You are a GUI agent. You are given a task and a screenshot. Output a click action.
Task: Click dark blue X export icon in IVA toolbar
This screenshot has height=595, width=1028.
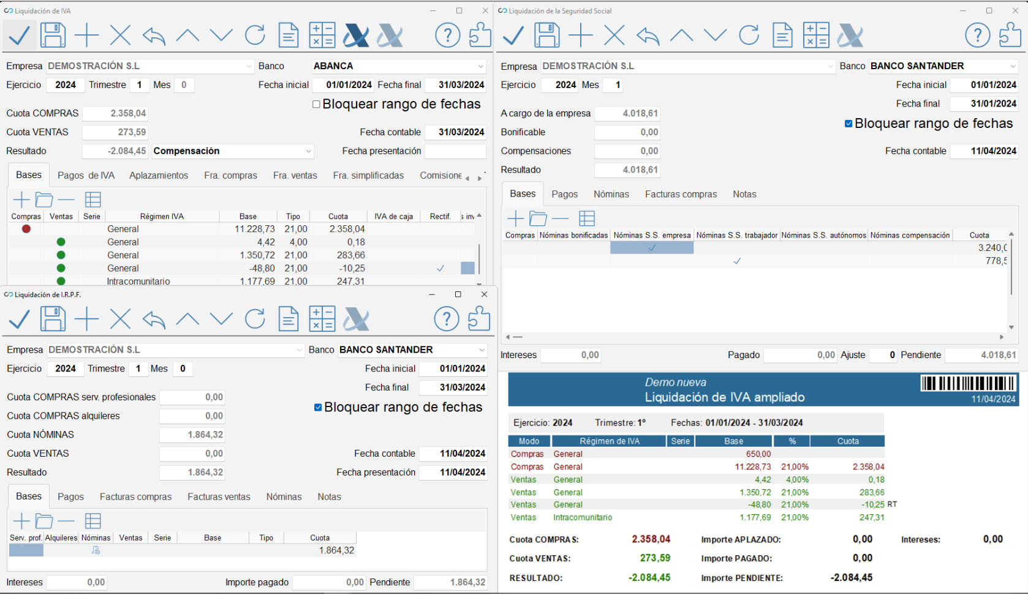point(356,35)
